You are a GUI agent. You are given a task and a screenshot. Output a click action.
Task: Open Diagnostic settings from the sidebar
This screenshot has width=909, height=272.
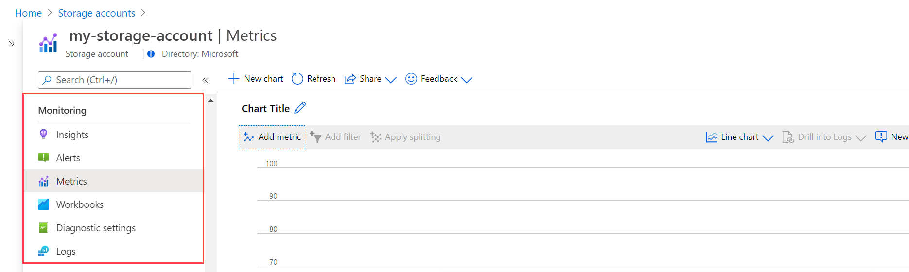tap(114, 228)
